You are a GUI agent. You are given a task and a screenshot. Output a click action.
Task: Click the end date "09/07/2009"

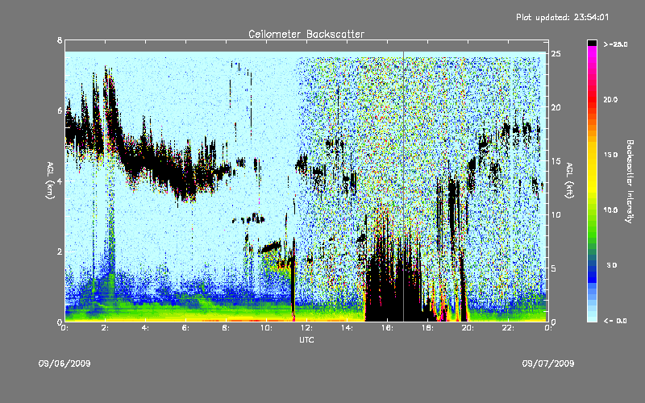(x=548, y=364)
